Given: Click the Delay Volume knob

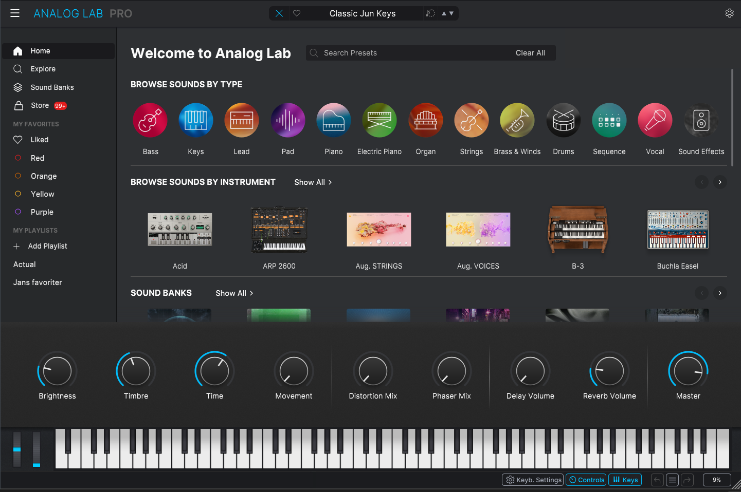Looking at the screenshot, I should (530, 371).
